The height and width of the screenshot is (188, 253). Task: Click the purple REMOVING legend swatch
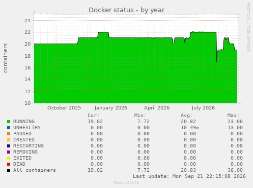[9, 152]
